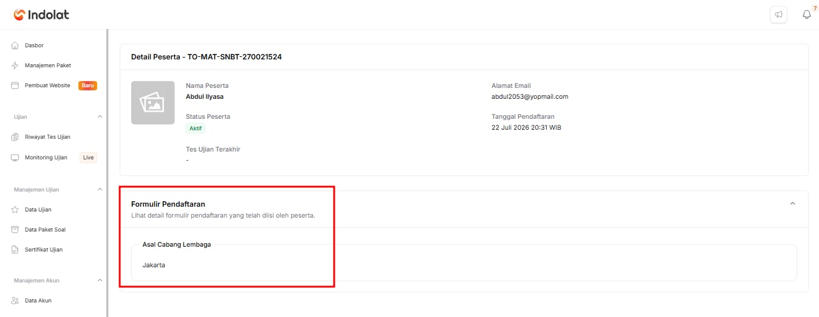Click the Lihat detail formulir pendaftaran description
The width and height of the screenshot is (819, 317).
click(223, 215)
